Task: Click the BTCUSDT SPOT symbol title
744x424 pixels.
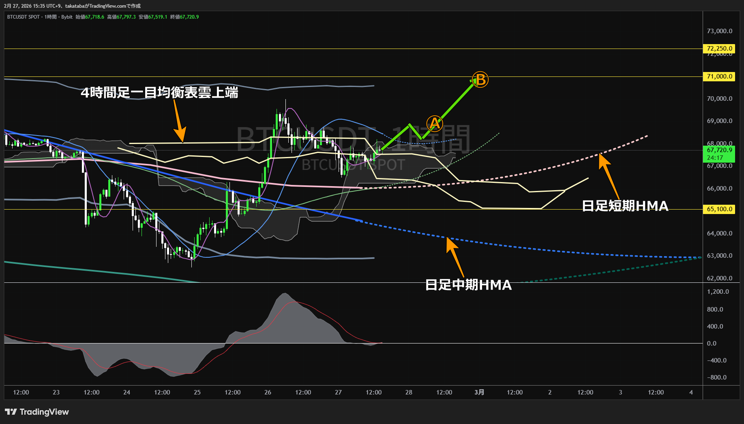Action: 24,17
